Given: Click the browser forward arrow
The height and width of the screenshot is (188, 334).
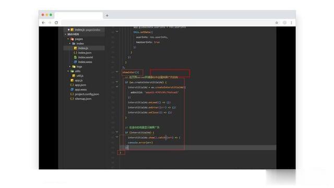Looking at the screenshot, I should pos(50,22).
